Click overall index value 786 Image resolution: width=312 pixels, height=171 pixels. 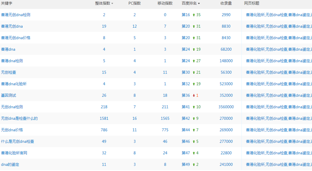click(x=104, y=130)
